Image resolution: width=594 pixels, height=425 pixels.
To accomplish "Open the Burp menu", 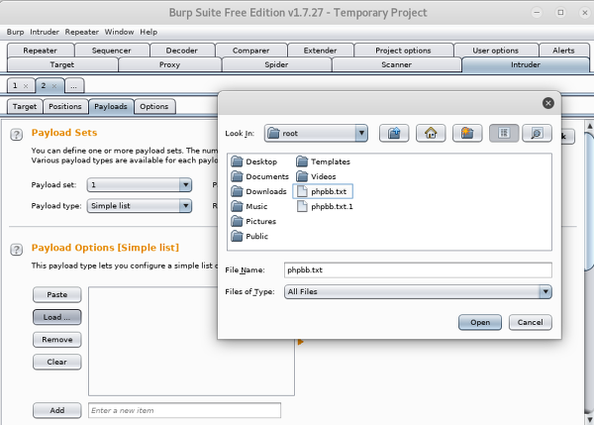I will click(15, 32).
